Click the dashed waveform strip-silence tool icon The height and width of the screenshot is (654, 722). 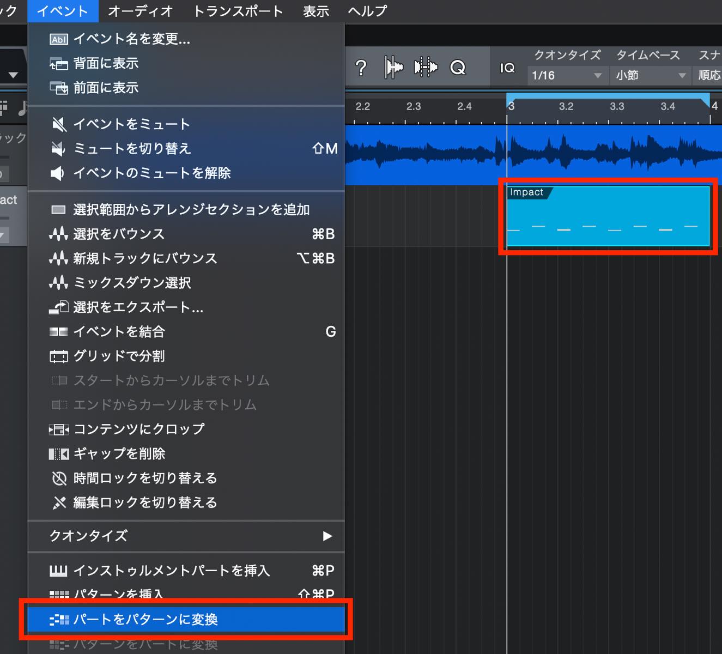(x=426, y=68)
